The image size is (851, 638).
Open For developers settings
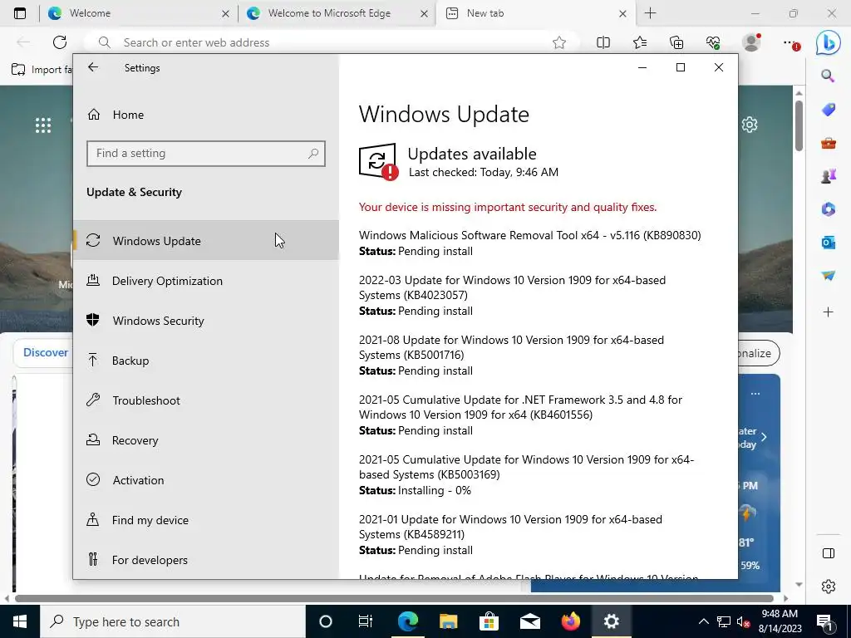[206, 560]
